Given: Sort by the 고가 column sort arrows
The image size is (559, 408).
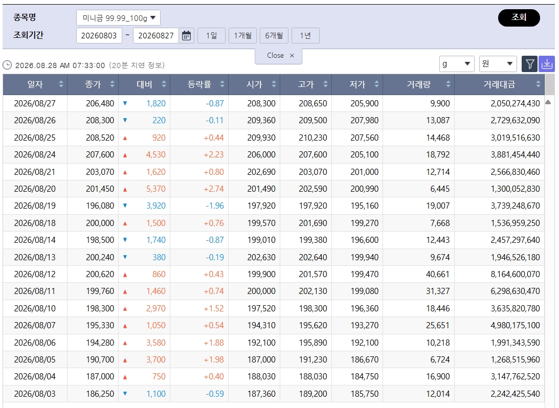Looking at the screenshot, I should (325, 84).
